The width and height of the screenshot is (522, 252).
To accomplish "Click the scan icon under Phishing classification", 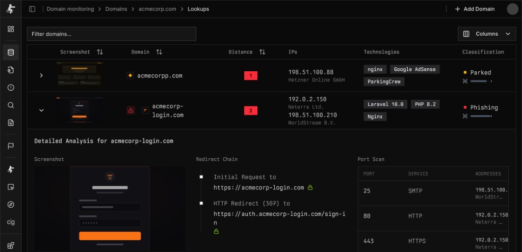I will tap(465, 116).
